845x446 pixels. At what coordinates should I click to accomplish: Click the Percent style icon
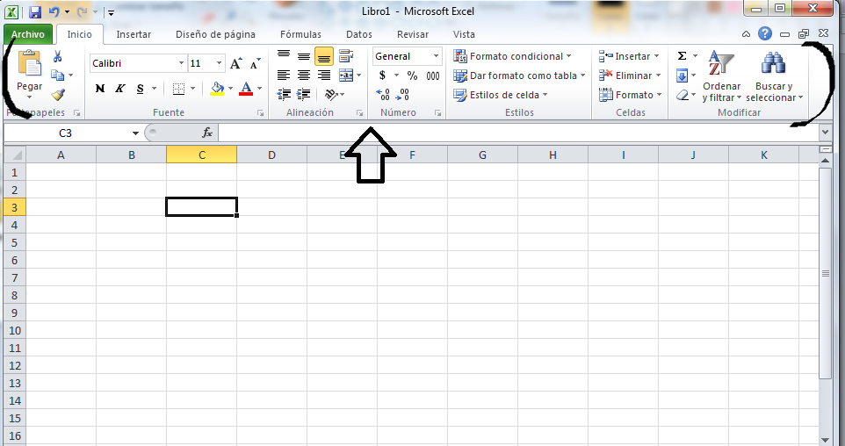(x=412, y=76)
